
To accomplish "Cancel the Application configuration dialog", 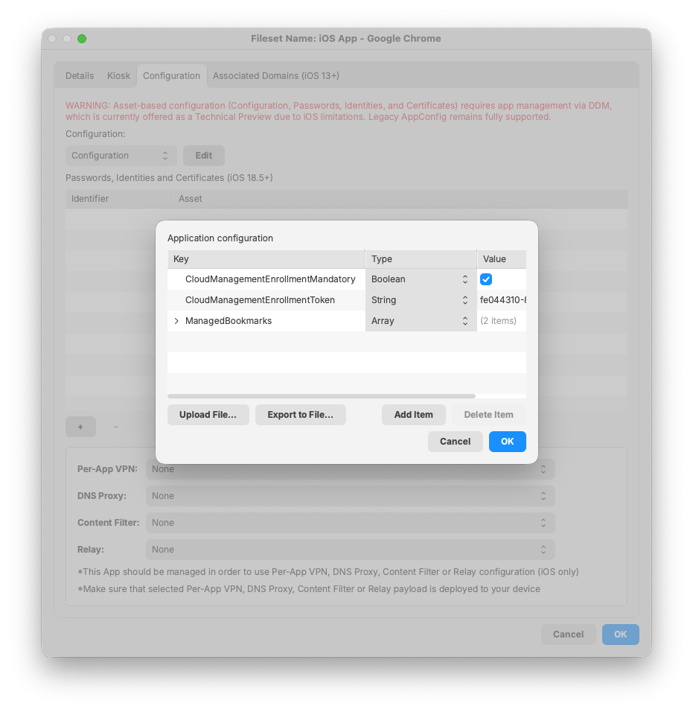I will [455, 442].
